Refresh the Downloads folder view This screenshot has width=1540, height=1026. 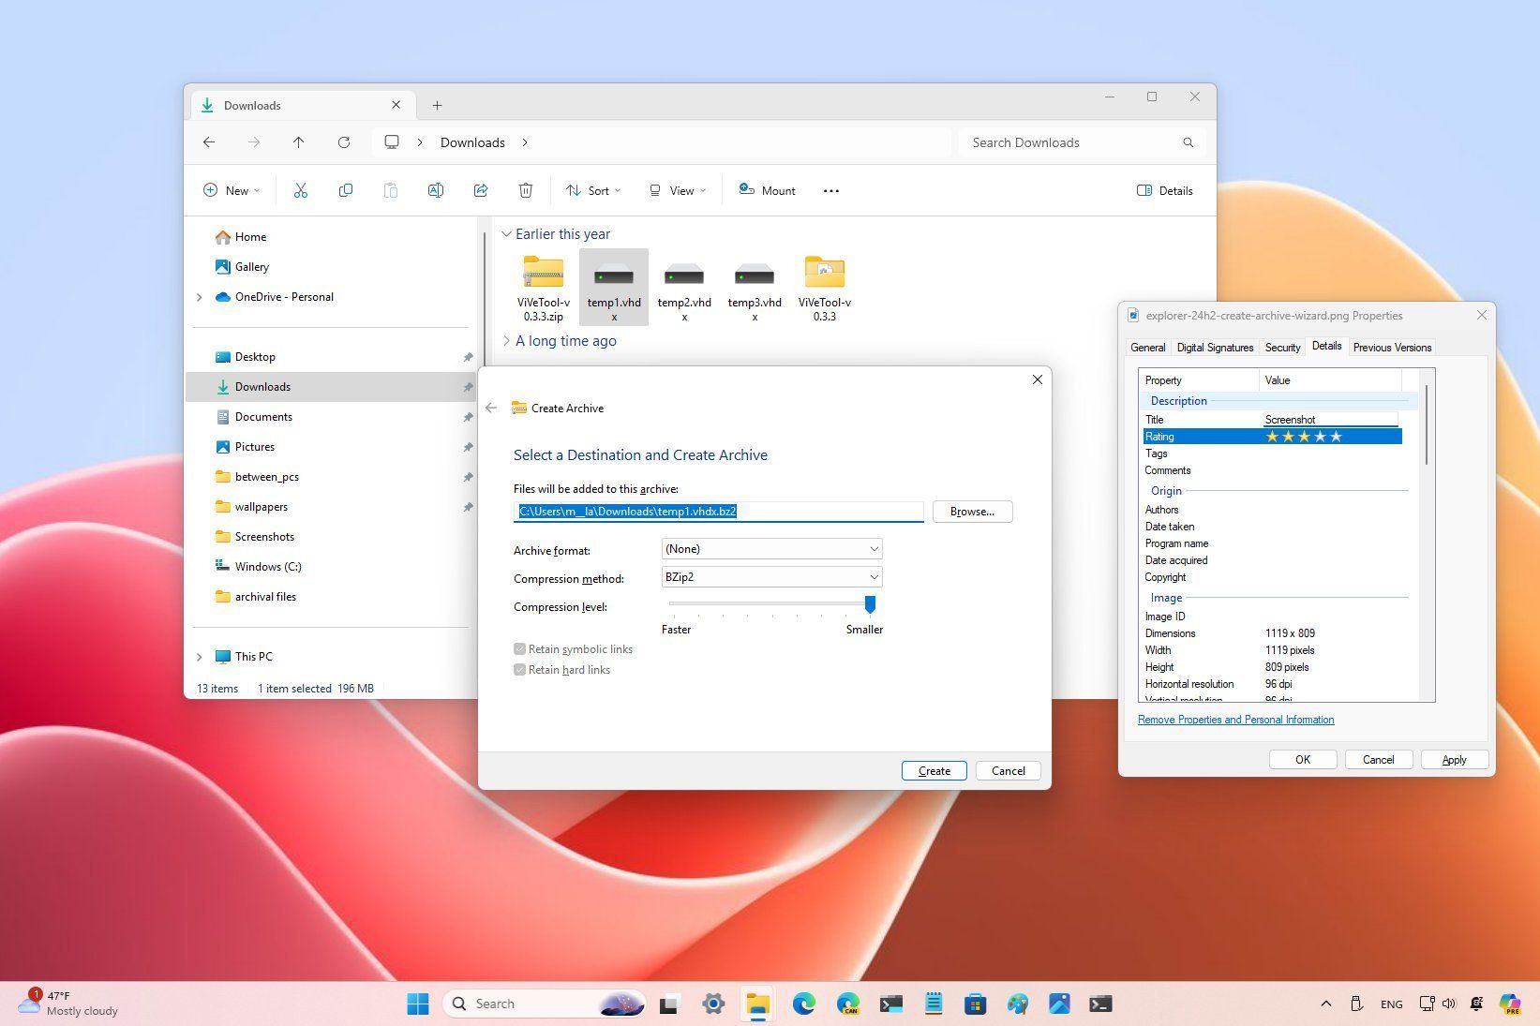[344, 142]
